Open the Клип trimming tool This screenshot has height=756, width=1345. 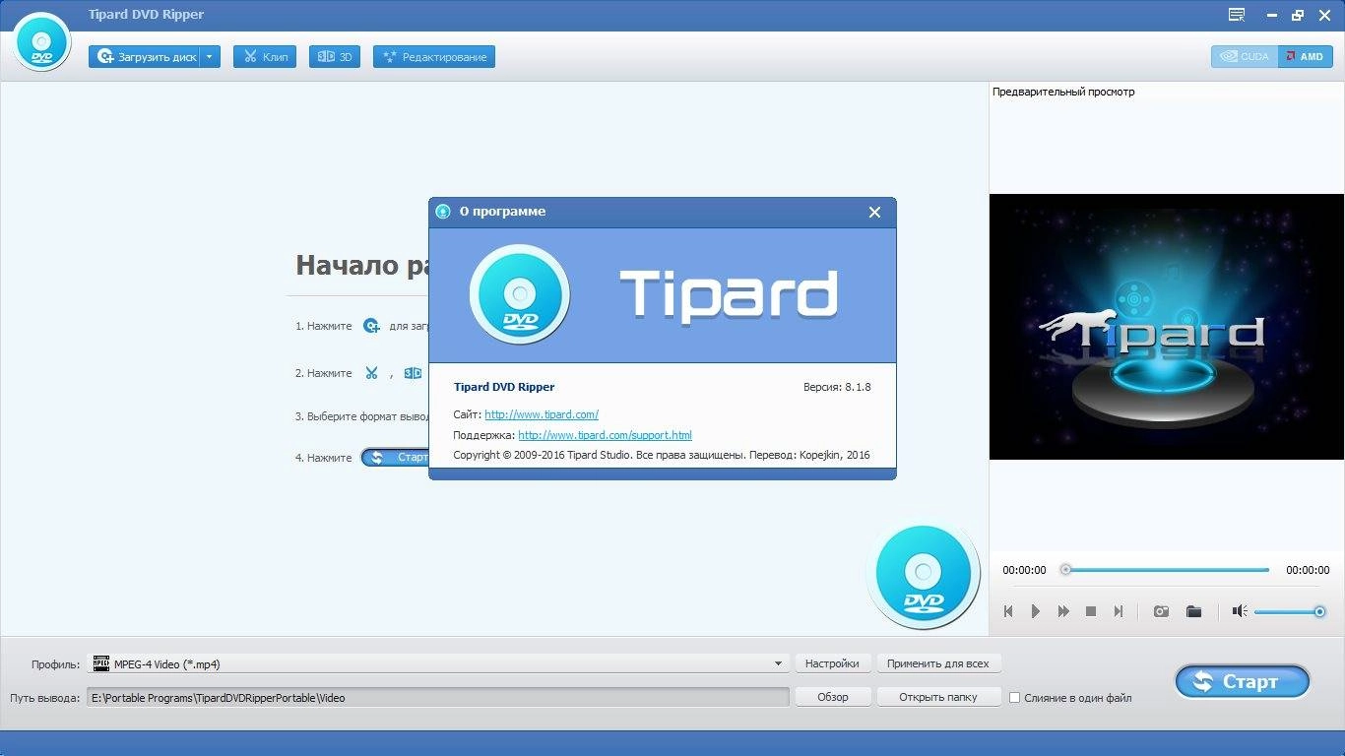[x=265, y=57]
